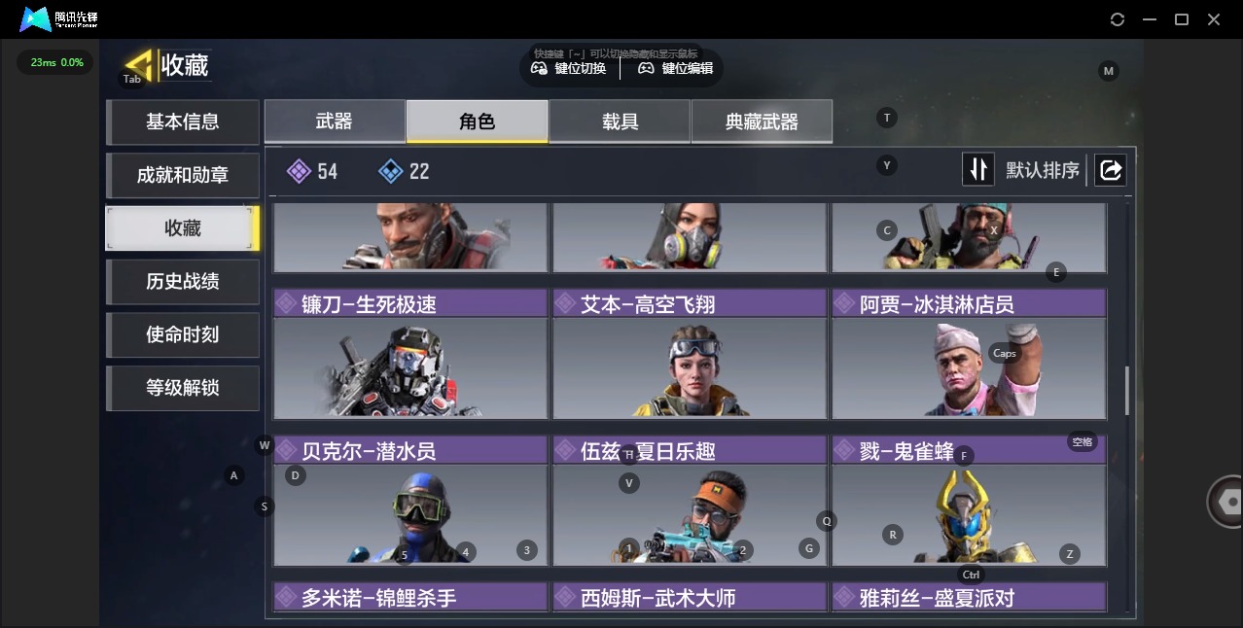Select the 镰刀-生死极速 character card
Image resolution: width=1243 pixels, height=628 pixels.
click(410, 354)
